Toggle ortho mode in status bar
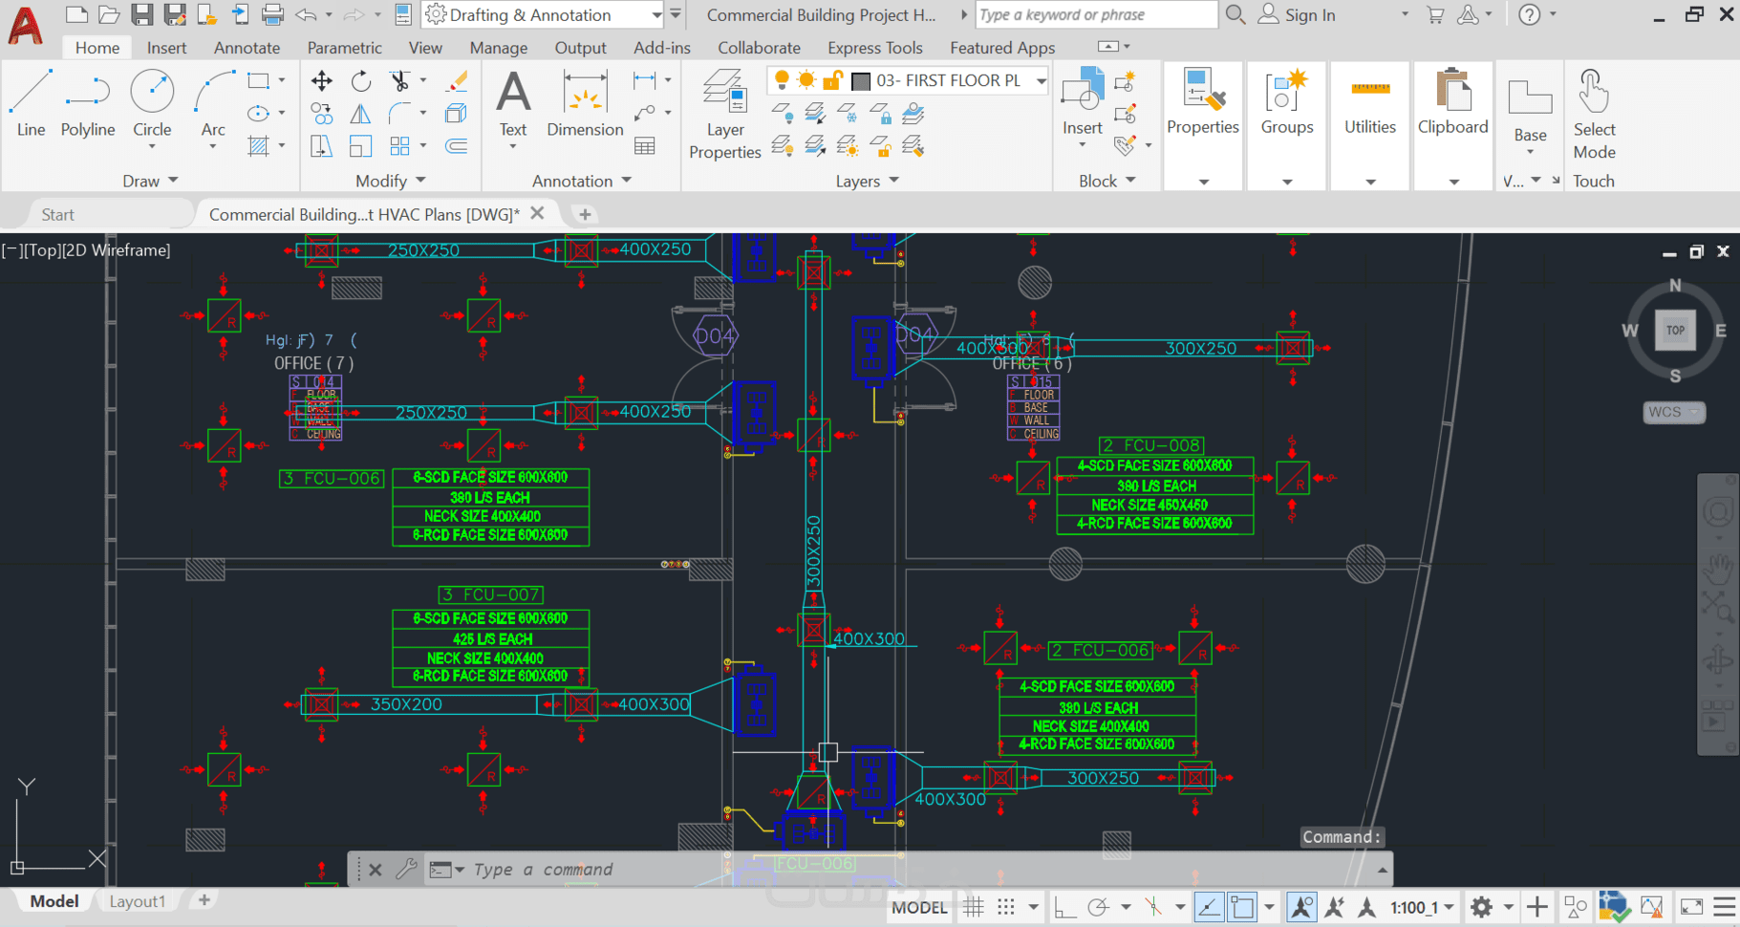 1064,907
